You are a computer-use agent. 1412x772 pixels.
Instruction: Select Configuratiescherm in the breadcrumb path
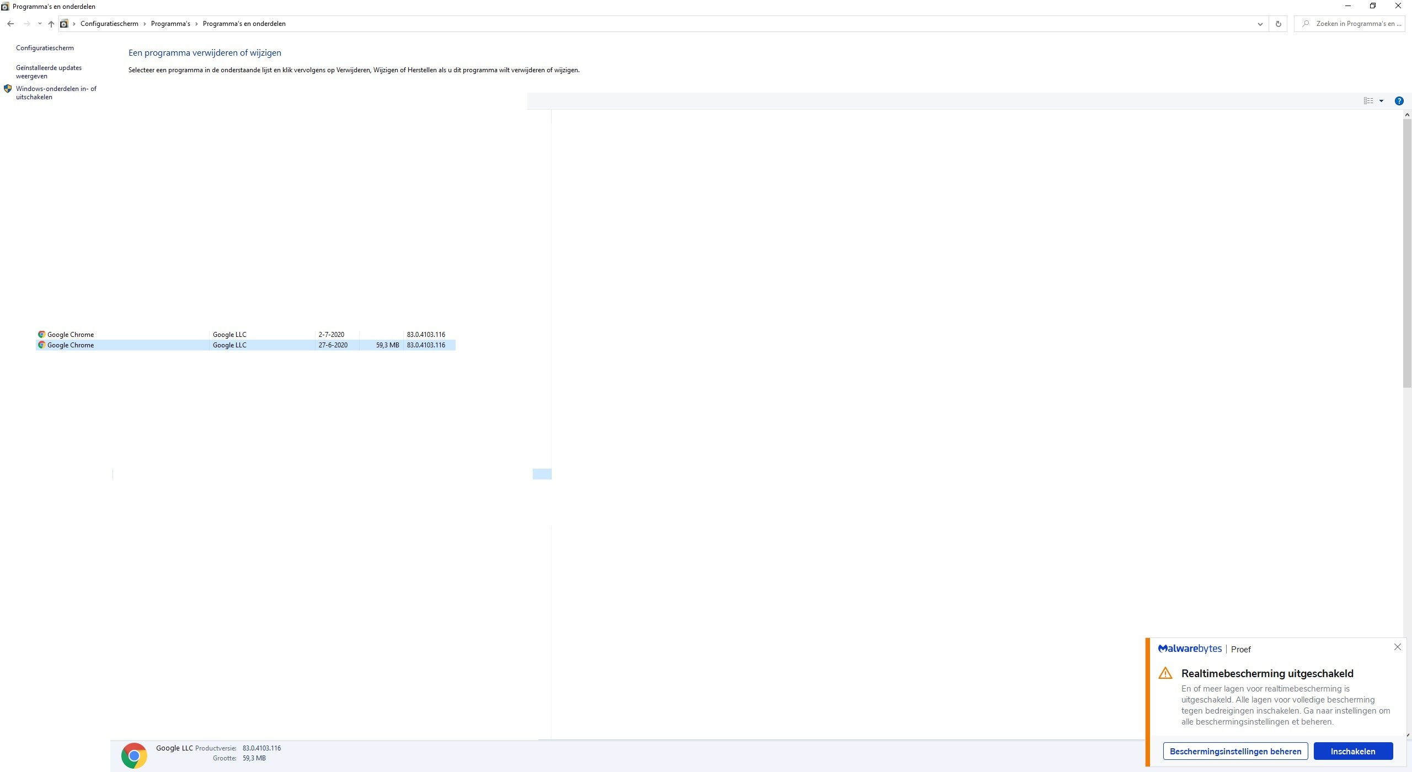(109, 24)
